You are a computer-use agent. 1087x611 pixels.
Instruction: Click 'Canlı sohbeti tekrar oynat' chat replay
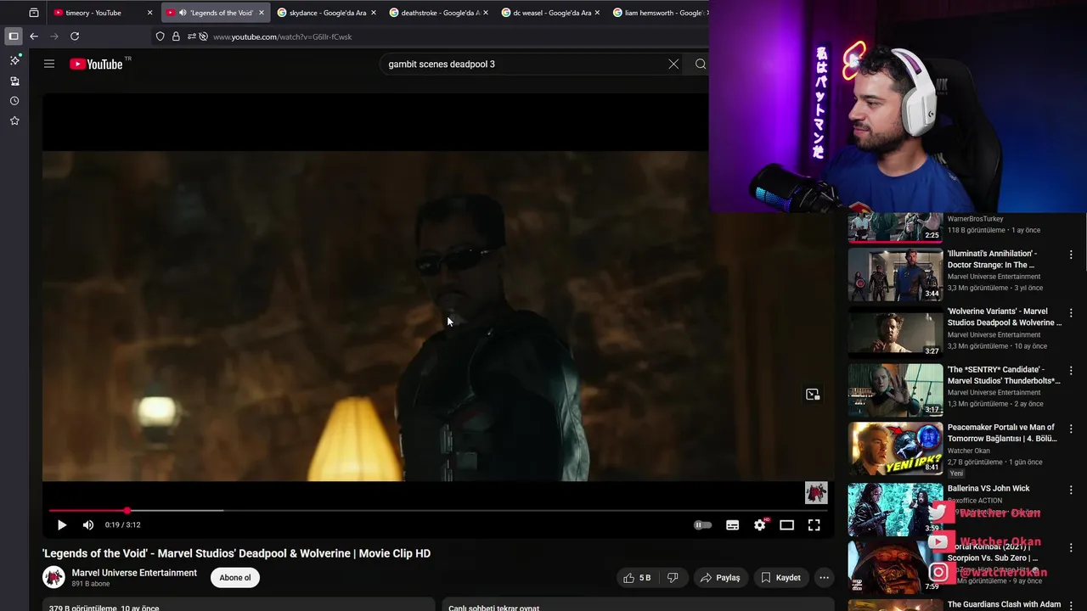[x=493, y=608]
